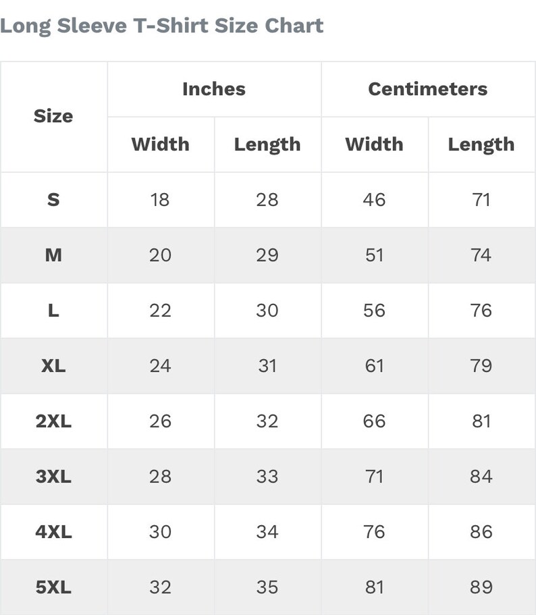Select the Size column header
Viewport: 536px width, 615px height.
coord(54,117)
